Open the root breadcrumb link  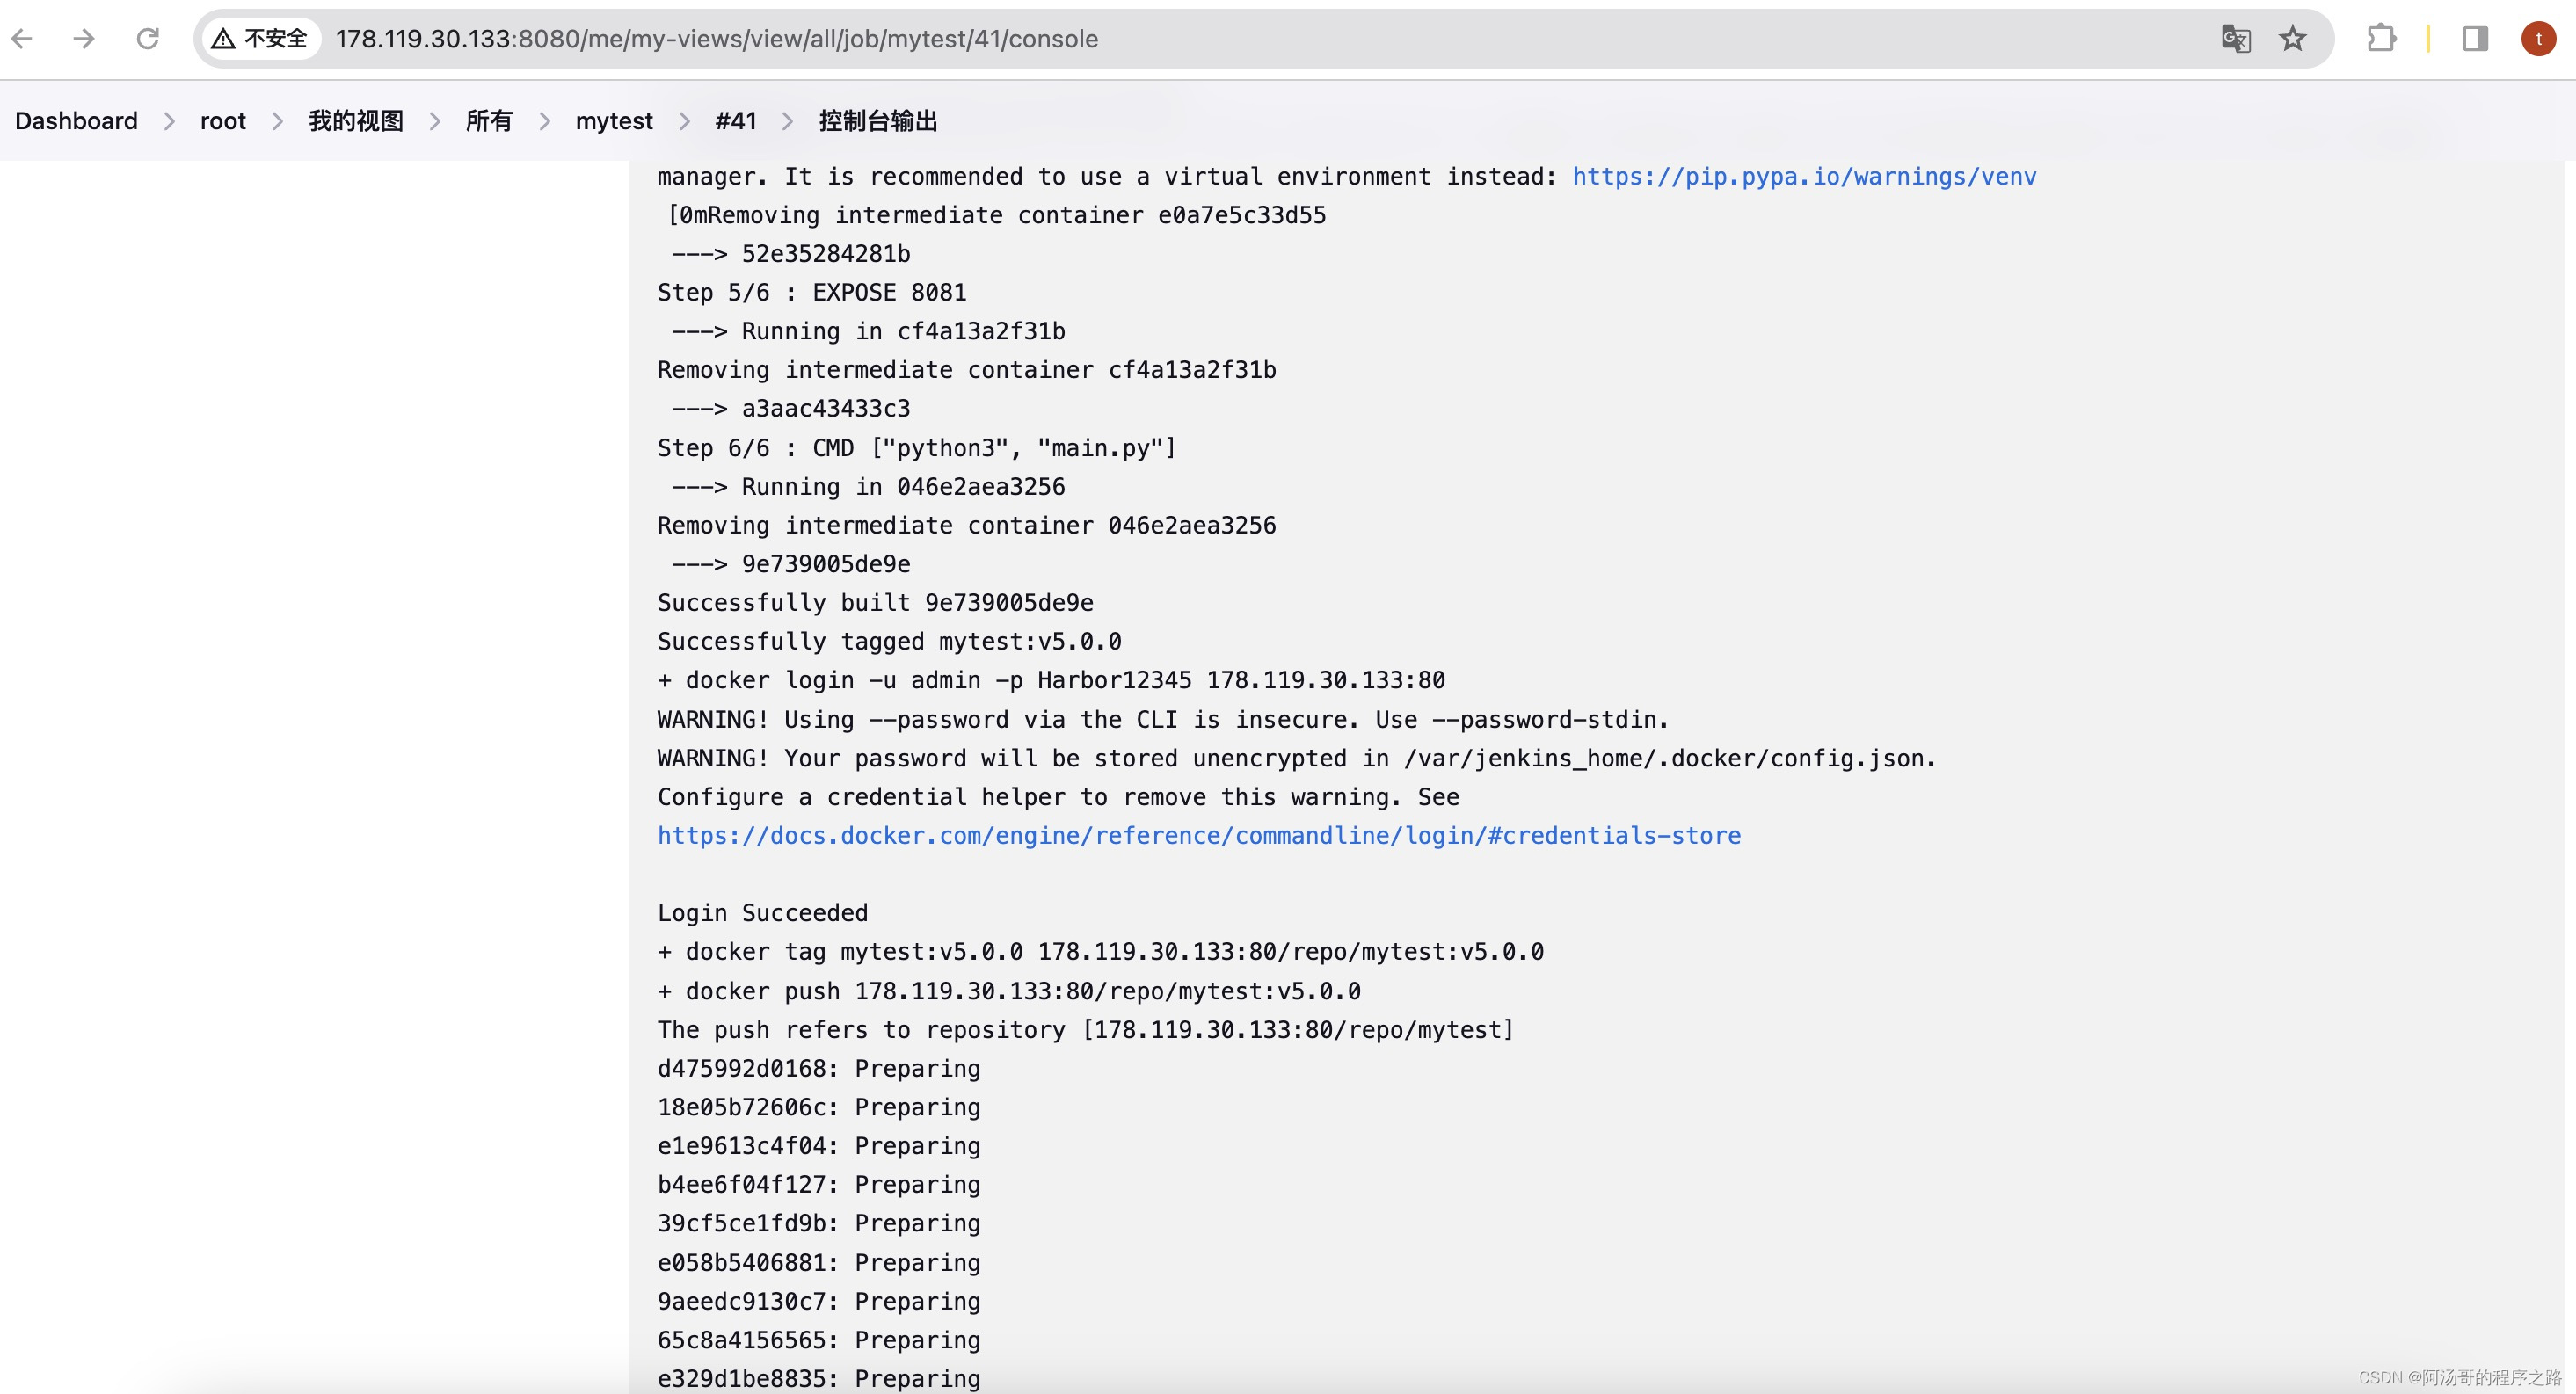pos(222,121)
